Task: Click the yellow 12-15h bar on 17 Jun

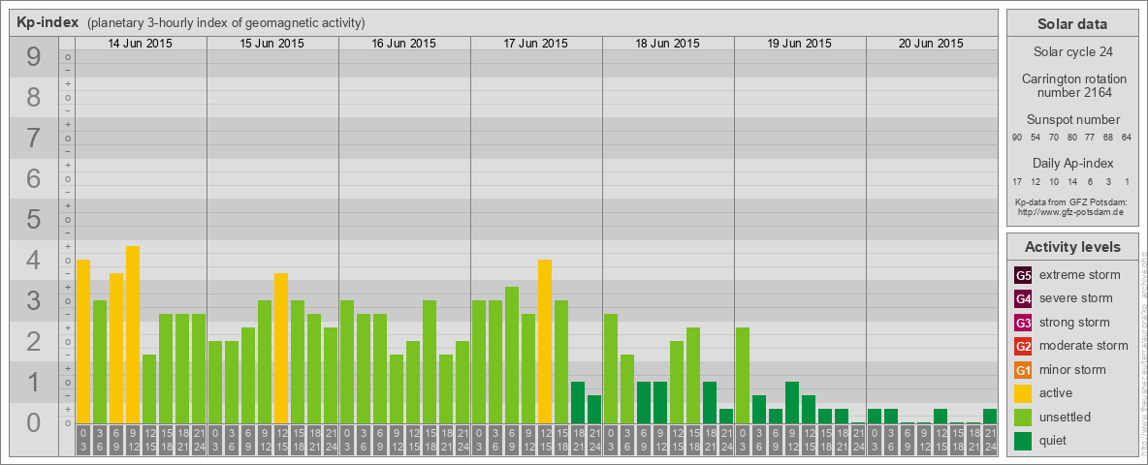Action: [x=545, y=341]
